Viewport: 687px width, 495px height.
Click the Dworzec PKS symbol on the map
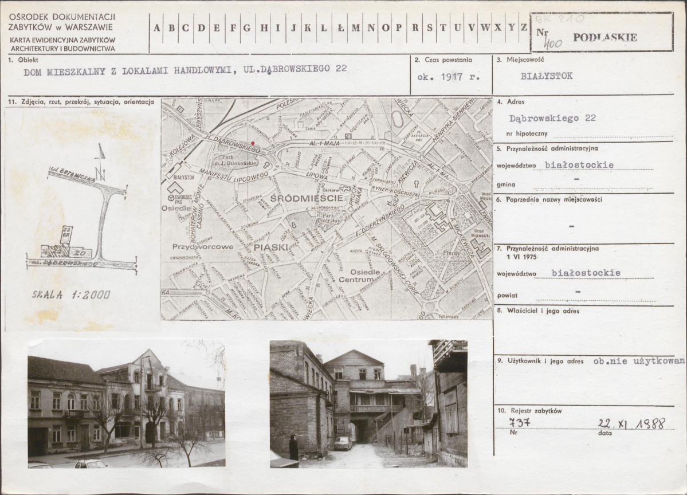[171, 198]
